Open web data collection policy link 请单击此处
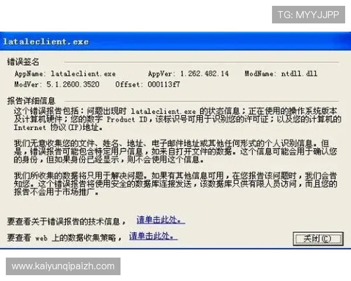351x281 pixels. (x=153, y=236)
